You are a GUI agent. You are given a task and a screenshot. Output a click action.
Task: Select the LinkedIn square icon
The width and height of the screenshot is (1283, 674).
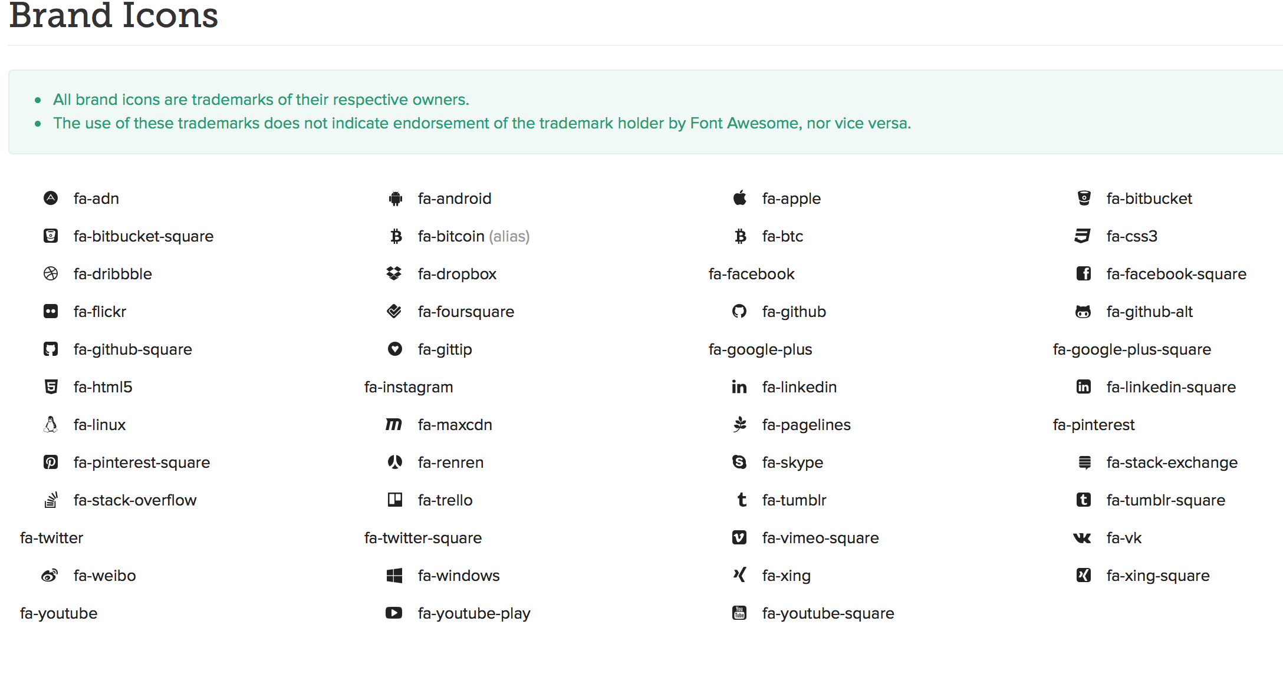(x=1083, y=386)
